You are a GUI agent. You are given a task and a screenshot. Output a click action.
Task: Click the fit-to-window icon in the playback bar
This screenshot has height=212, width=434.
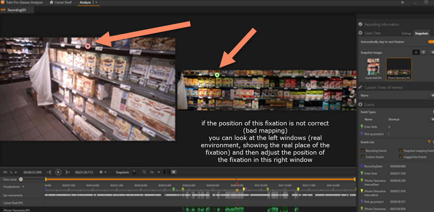[167, 172]
